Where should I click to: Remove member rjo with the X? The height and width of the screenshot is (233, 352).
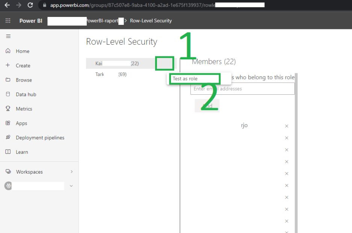287,126
